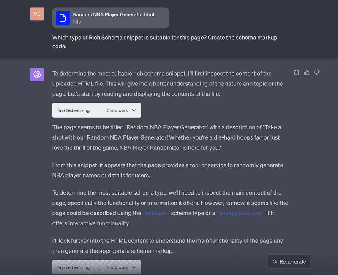The image size is (338, 275).
Task: Open first Finished working panel
Action: tap(97, 110)
